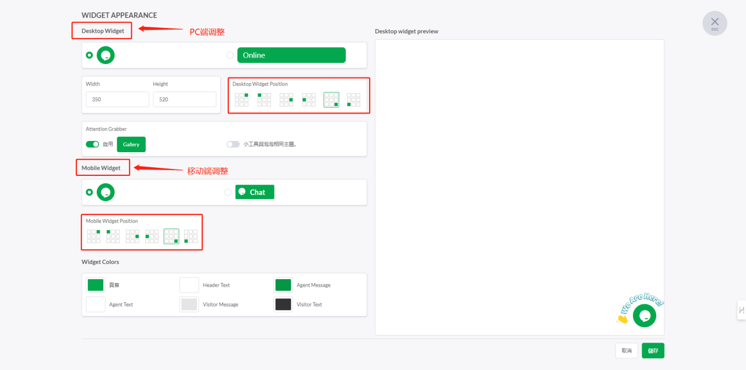
Task: Set mobile widget position to bottom-left
Action: (x=191, y=236)
